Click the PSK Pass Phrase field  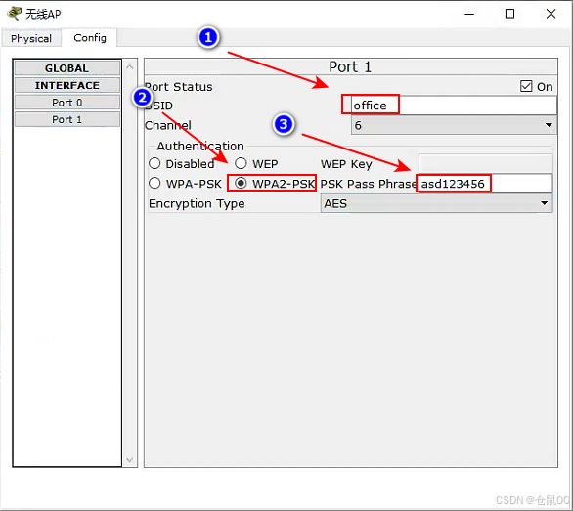point(485,184)
